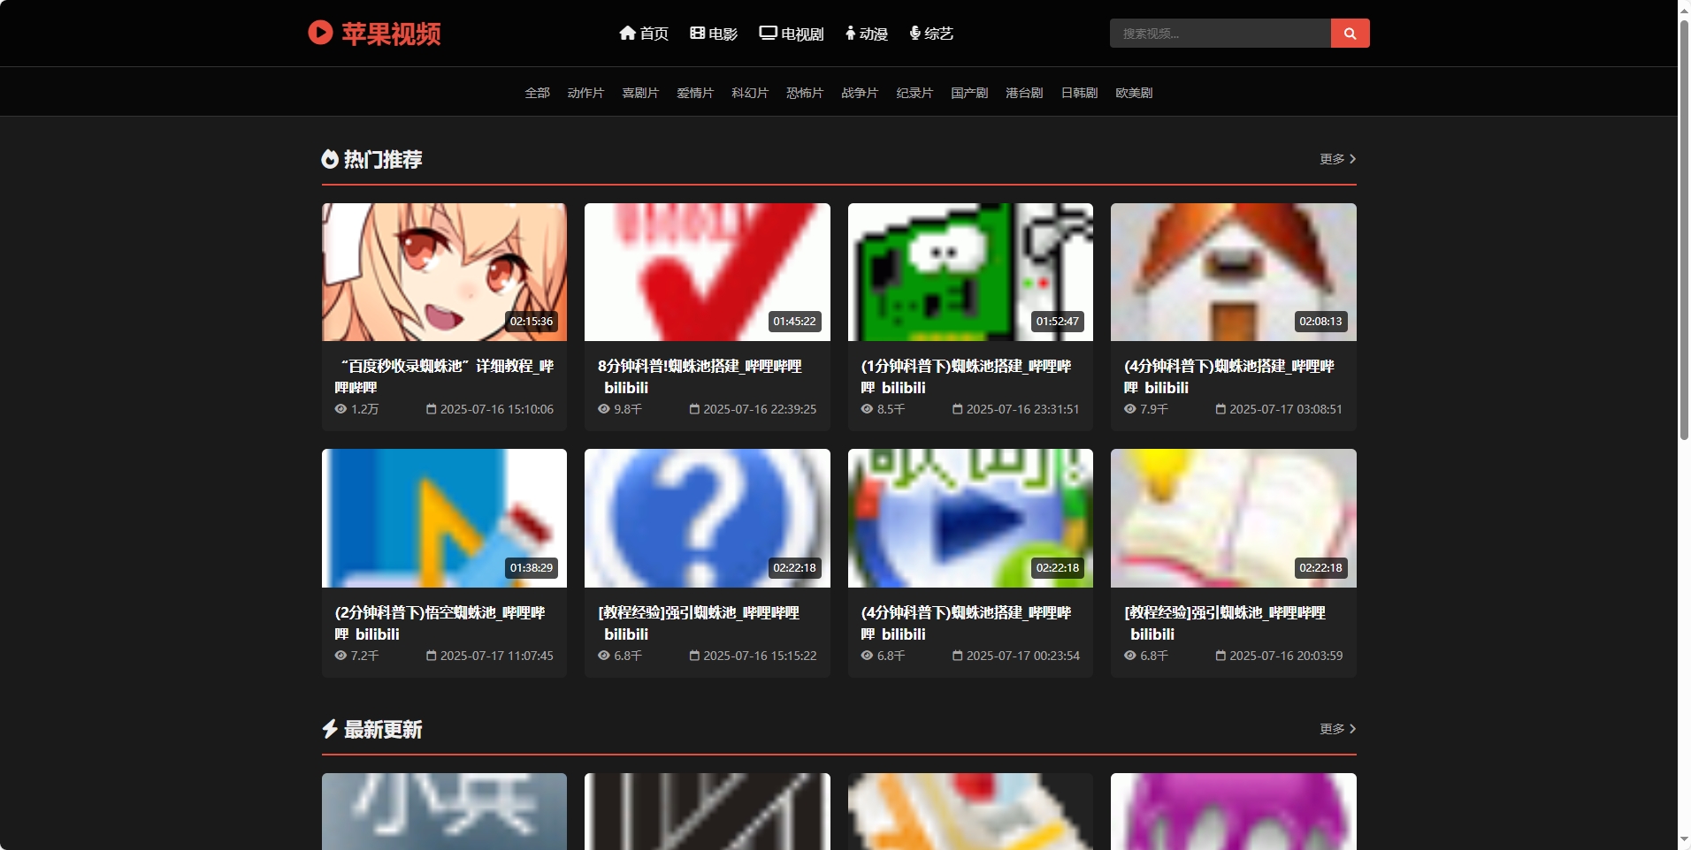Click the search videos input field

tap(1220, 34)
